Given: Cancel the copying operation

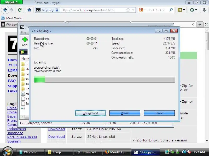Looking at the screenshot, I should [x=159, y=113].
